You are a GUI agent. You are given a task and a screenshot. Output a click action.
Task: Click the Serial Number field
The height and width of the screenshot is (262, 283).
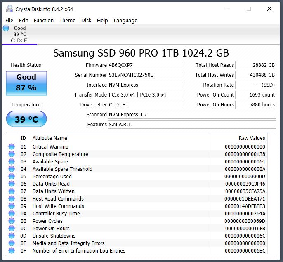(145, 75)
